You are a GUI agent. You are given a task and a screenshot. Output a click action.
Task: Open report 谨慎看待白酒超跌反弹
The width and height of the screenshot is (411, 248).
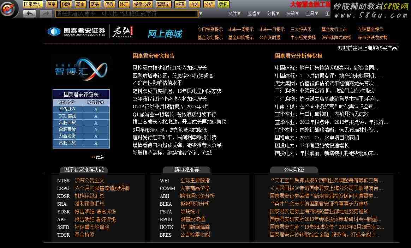tap(177, 145)
